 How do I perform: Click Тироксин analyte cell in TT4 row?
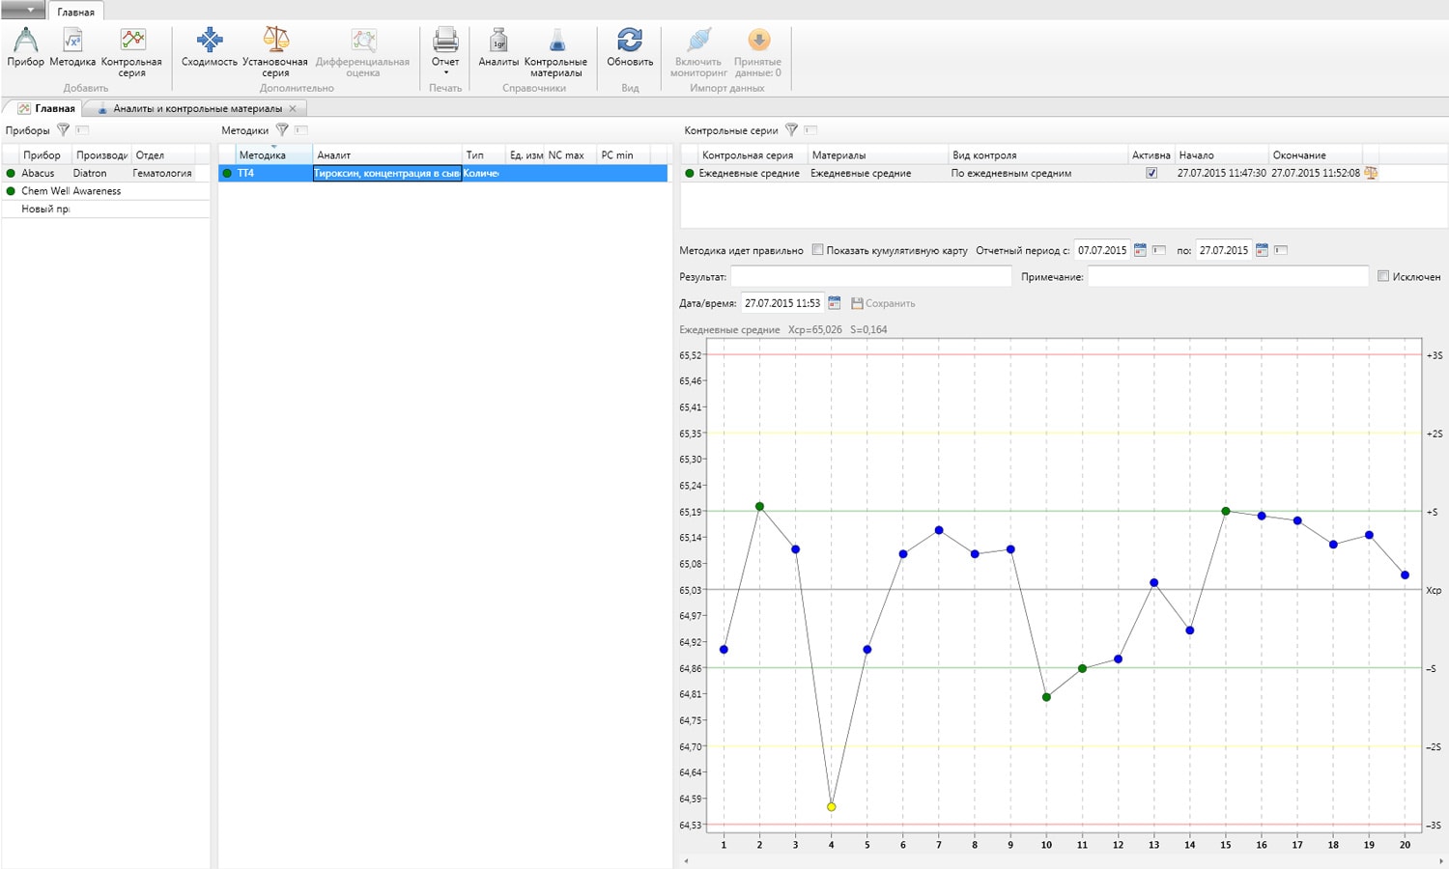coord(387,173)
